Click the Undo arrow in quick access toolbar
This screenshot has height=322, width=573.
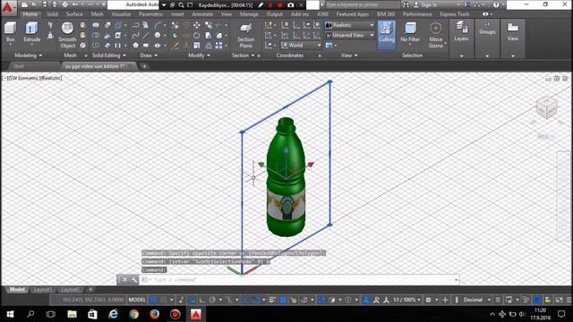(x=75, y=4)
